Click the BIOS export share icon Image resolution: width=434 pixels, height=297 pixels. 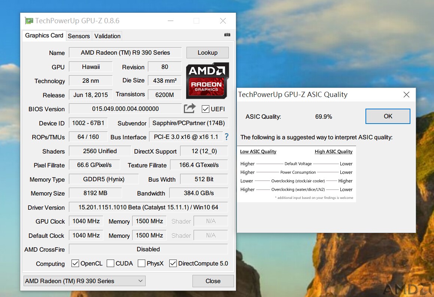click(x=189, y=108)
